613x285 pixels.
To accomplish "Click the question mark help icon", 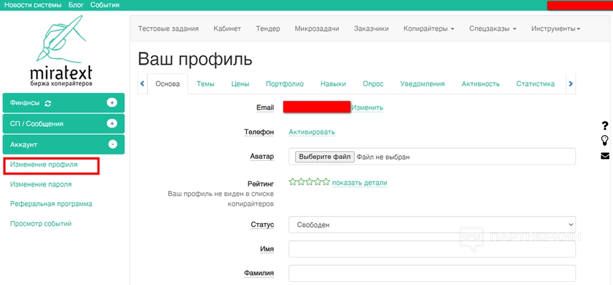I will click(605, 126).
